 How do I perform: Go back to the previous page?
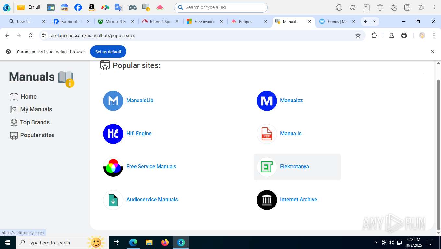pos(7,35)
